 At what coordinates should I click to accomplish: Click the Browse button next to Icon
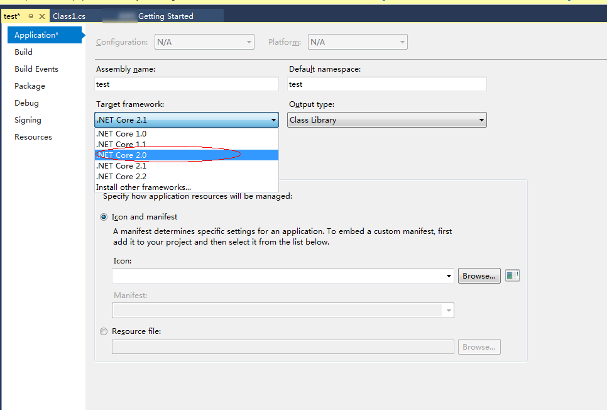(x=479, y=276)
